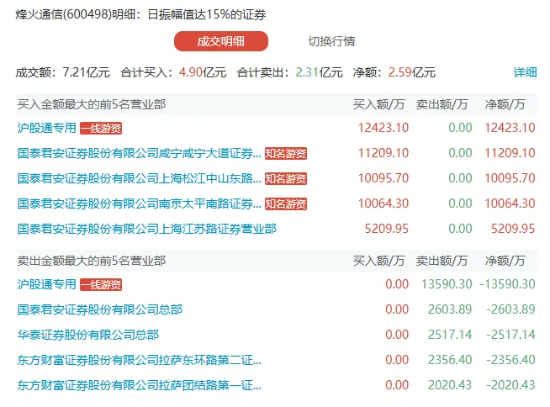Select net value -2020.43
The width and height of the screenshot is (550, 407).
(510, 385)
